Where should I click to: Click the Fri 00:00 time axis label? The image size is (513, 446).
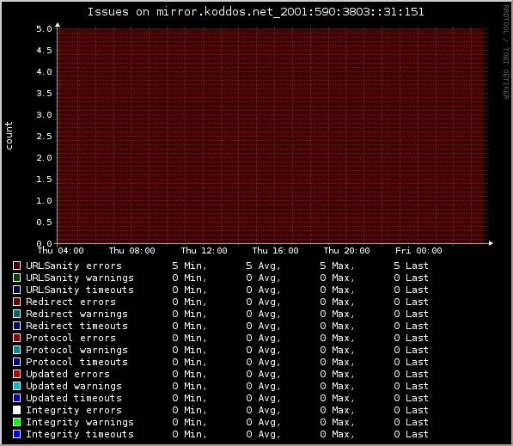coord(418,251)
